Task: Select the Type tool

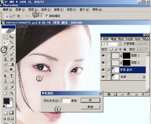Action: tap(12, 76)
